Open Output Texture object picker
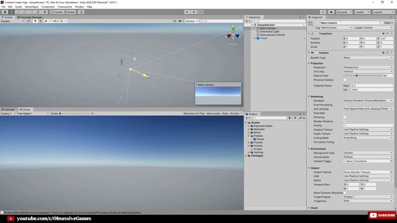The image size is (397, 223). [391, 172]
